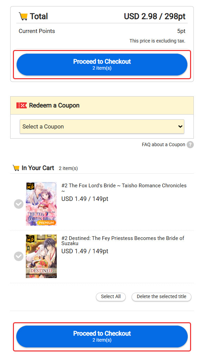Click the Fox Lord's Bride cover thumbnail
Image resolution: width=204 pixels, height=361 pixels.
coord(41,204)
